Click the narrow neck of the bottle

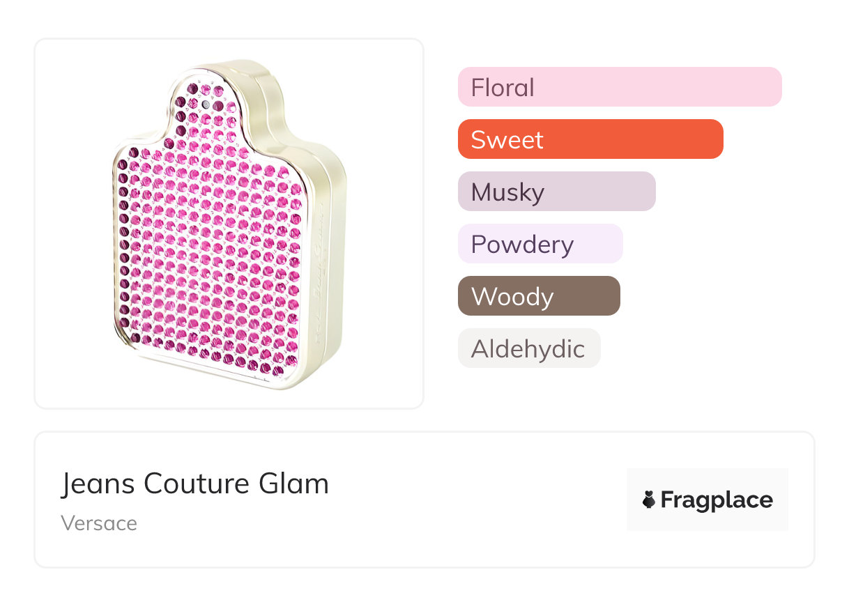206,105
